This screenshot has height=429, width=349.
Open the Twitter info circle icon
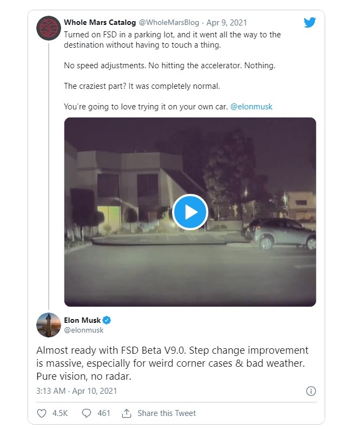pyautogui.click(x=311, y=391)
